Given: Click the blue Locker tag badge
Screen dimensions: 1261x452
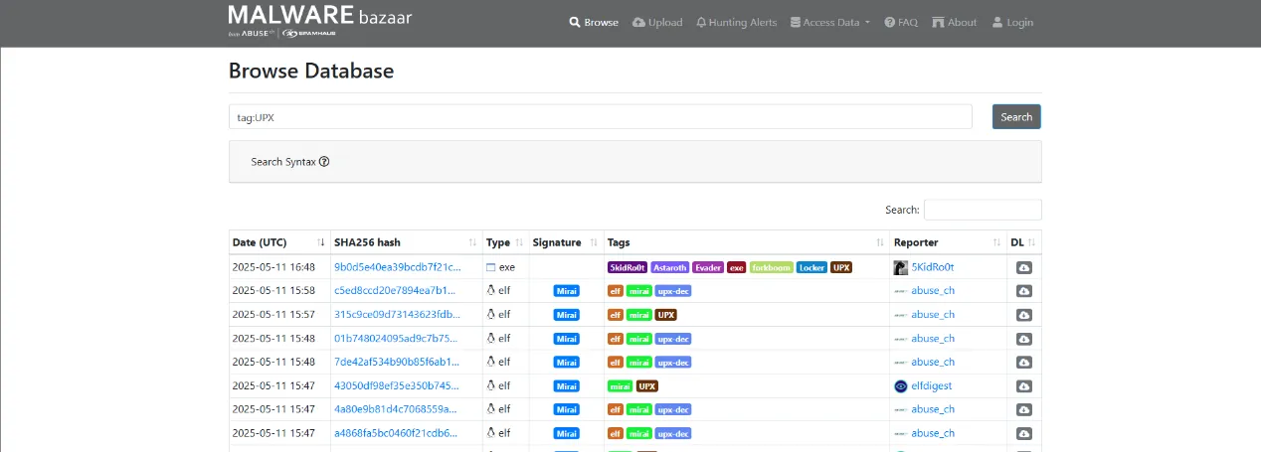Looking at the screenshot, I should click(811, 267).
